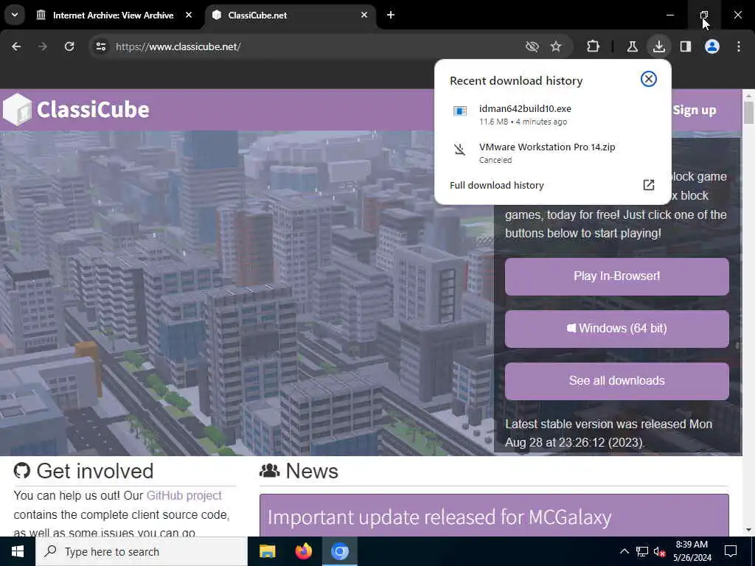The height and width of the screenshot is (566, 755).
Task: Reload the current page
Action: (69, 46)
